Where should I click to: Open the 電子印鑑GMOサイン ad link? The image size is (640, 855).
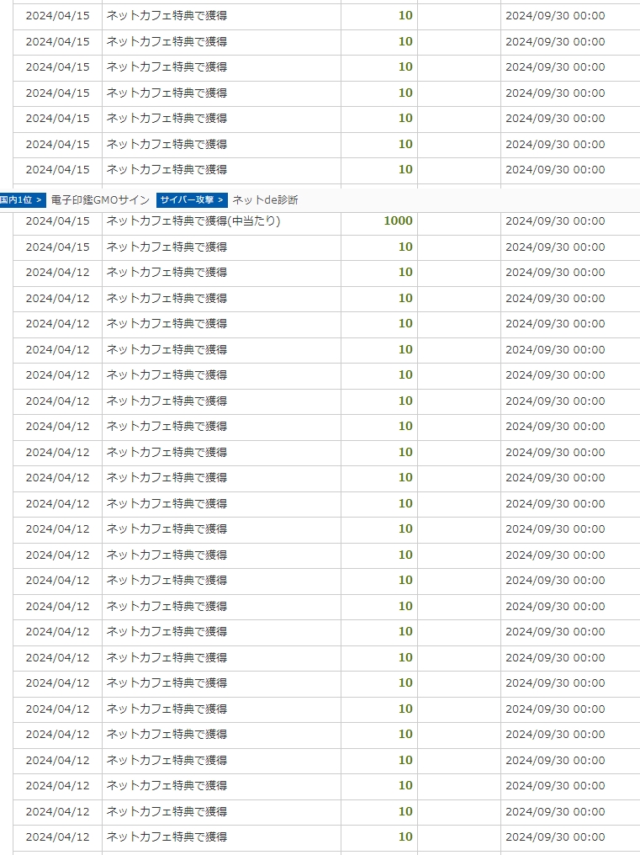[x=100, y=199]
